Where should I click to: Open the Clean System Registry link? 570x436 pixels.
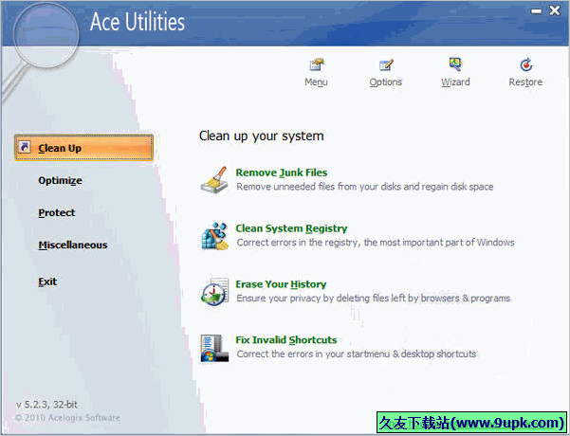tap(291, 228)
